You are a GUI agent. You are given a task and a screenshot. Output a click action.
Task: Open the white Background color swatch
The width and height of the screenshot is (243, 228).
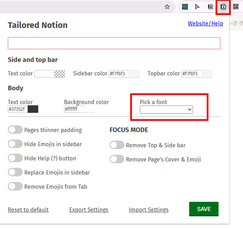click(89, 109)
